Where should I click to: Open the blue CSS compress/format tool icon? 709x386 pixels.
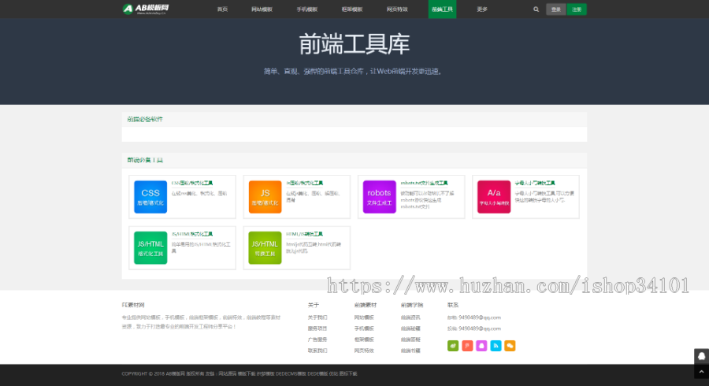click(150, 197)
